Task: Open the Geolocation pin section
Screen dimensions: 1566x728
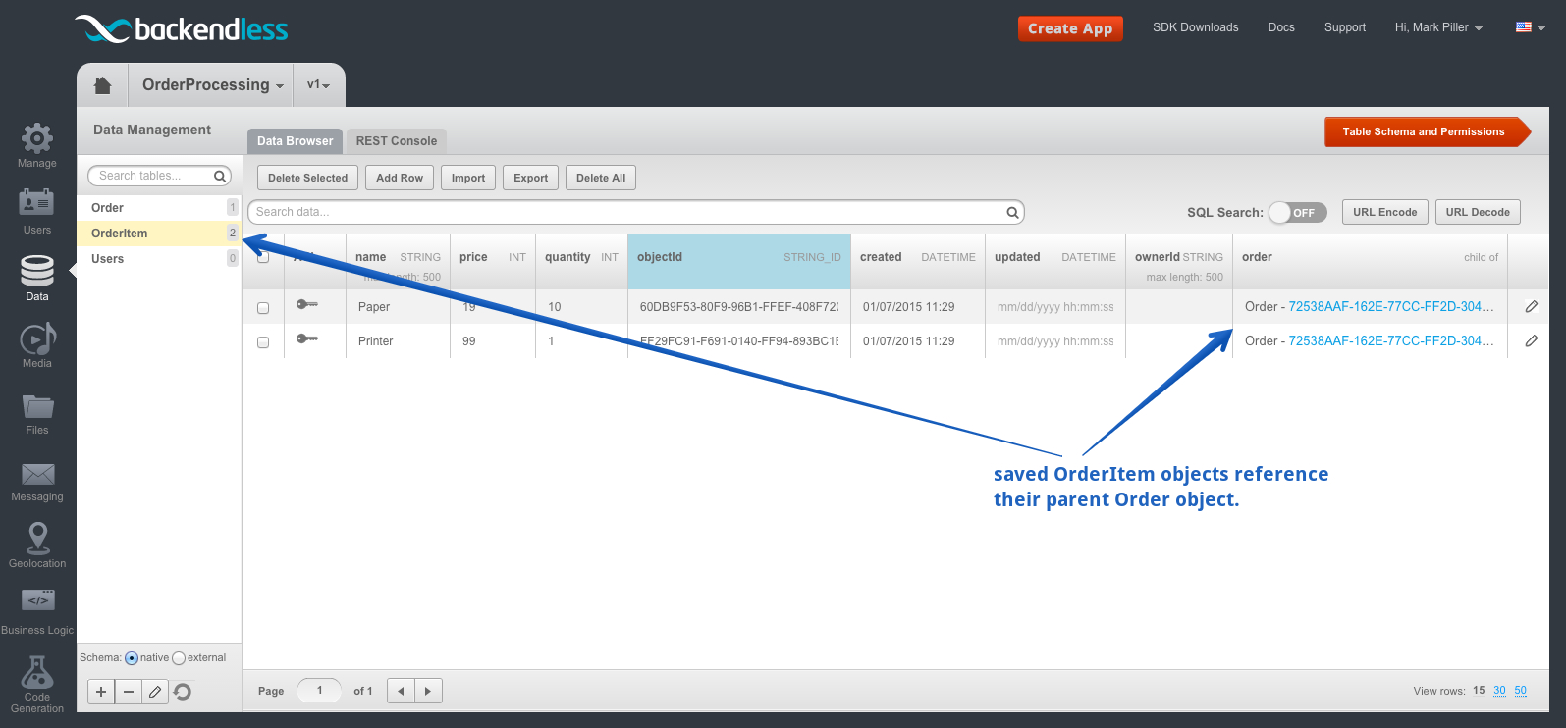Action: pos(37,546)
